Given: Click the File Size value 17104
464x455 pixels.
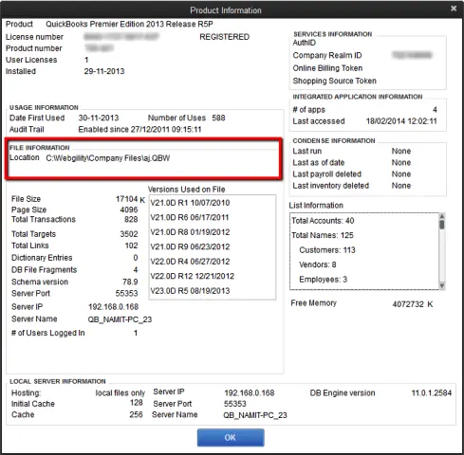Looking at the screenshot, I should [x=127, y=199].
